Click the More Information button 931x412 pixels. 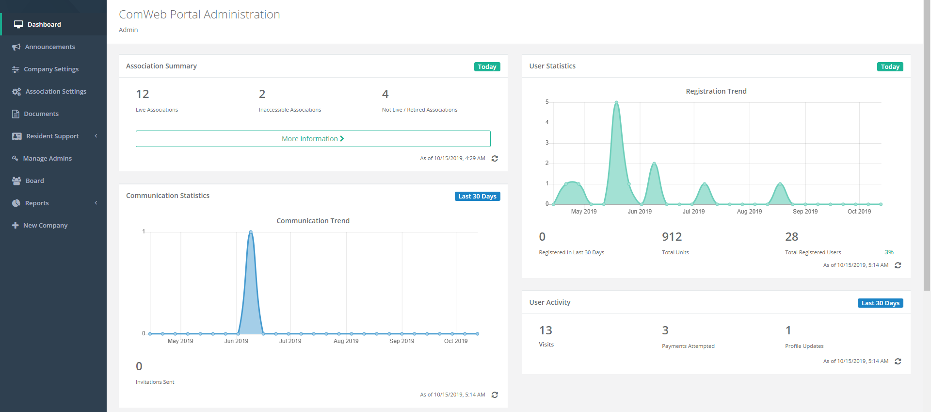point(313,139)
